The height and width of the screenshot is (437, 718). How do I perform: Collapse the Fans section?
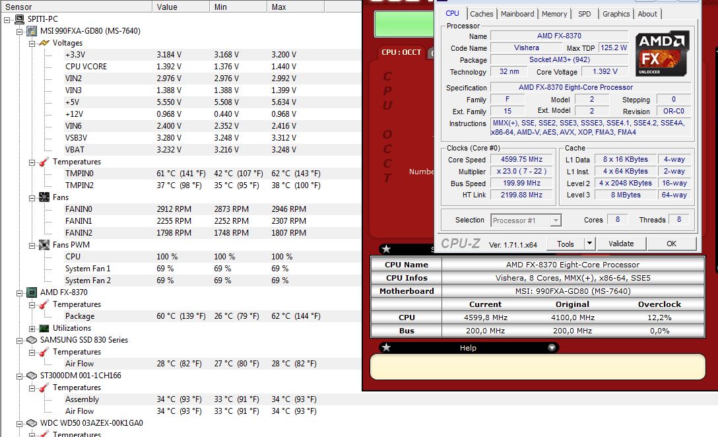[32, 198]
